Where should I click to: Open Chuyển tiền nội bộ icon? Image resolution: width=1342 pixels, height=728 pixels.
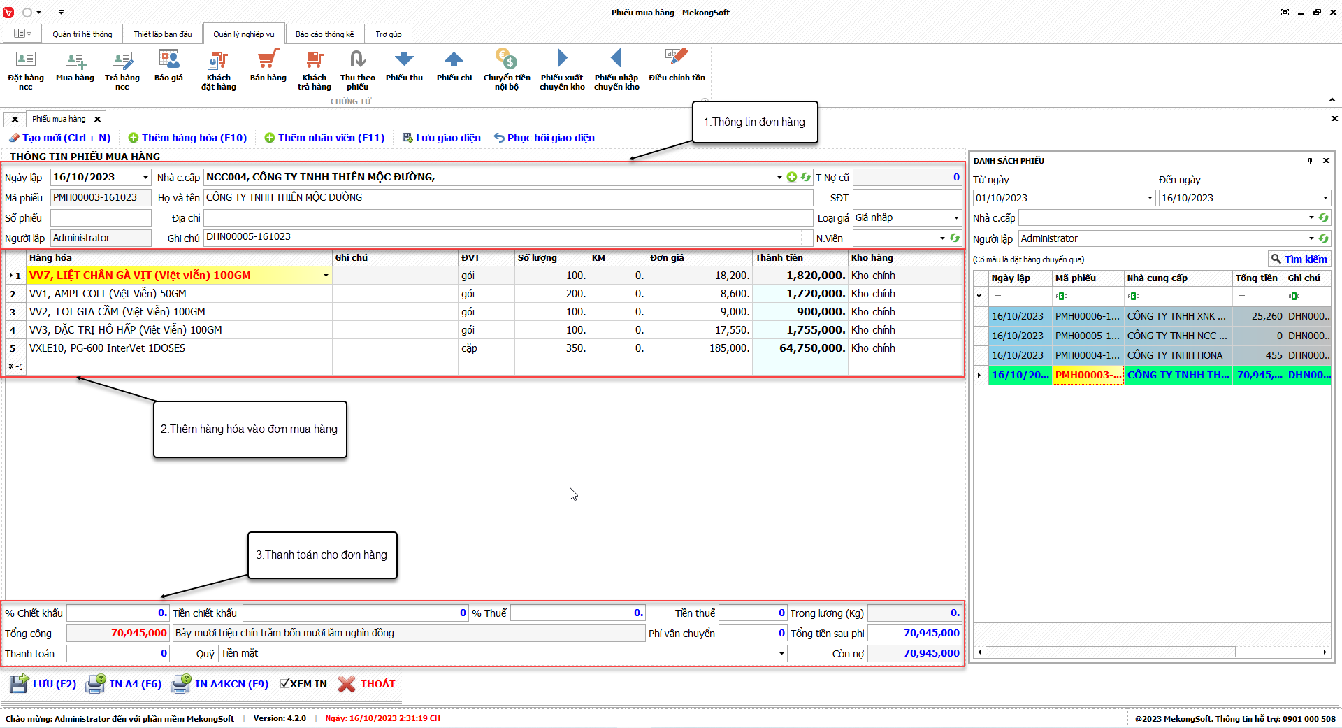(506, 69)
